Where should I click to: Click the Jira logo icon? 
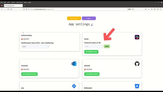click(x=74, y=86)
